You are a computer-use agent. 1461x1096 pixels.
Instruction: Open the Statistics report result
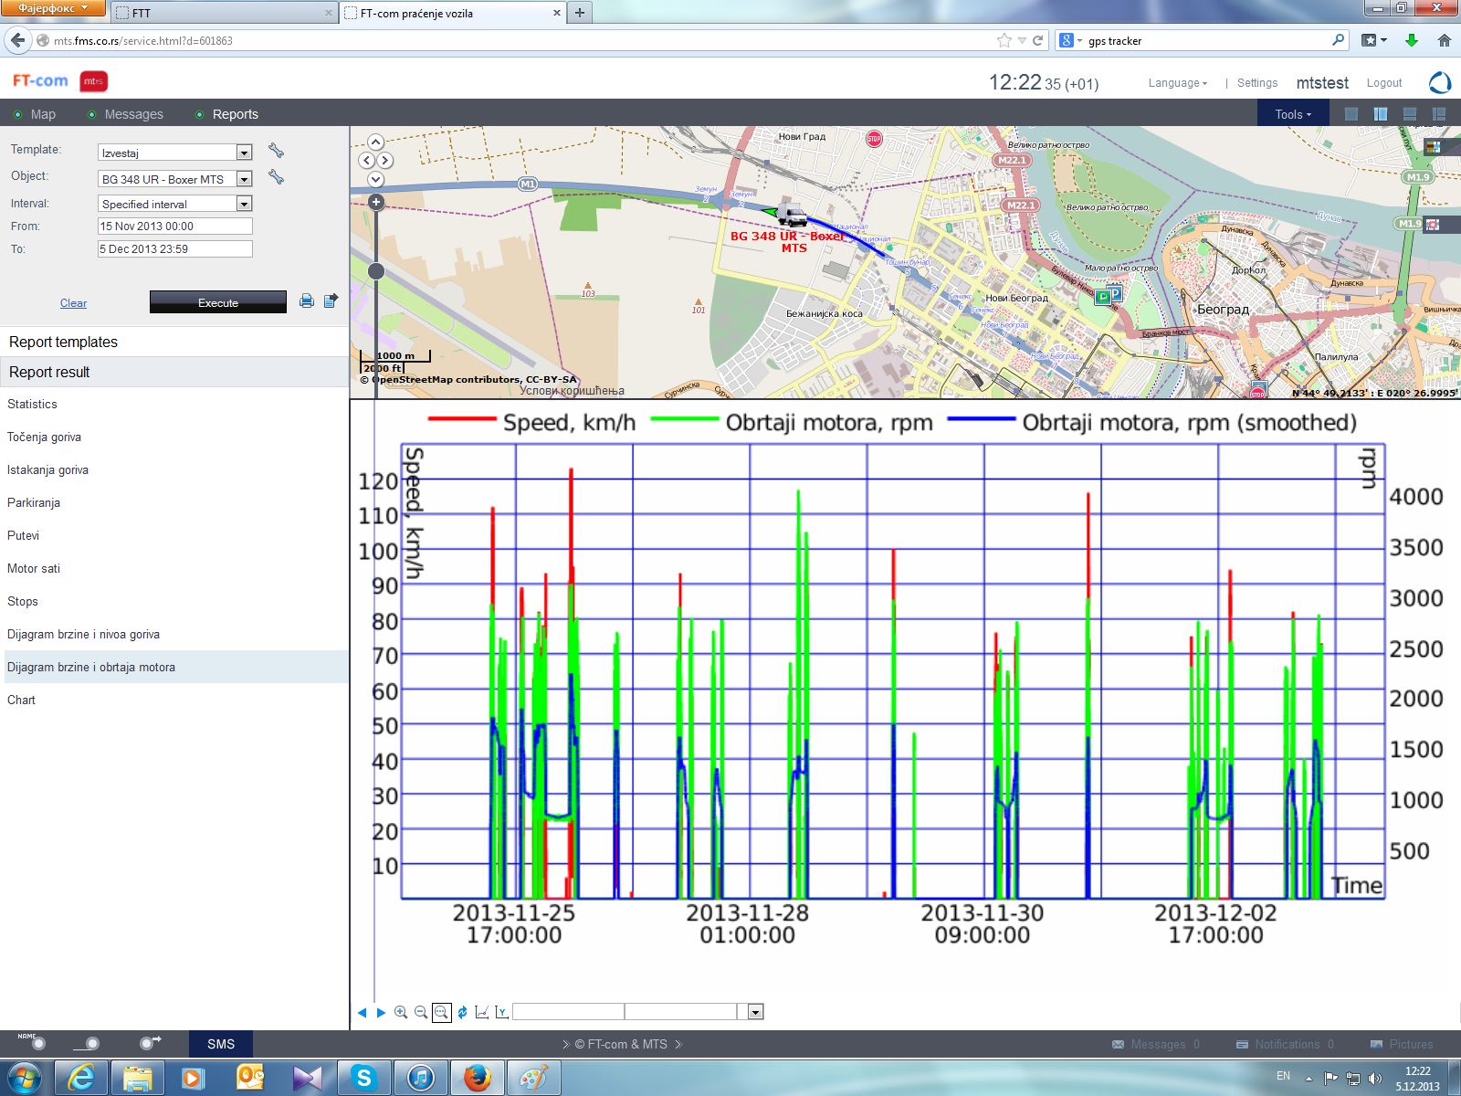pyautogui.click(x=32, y=404)
